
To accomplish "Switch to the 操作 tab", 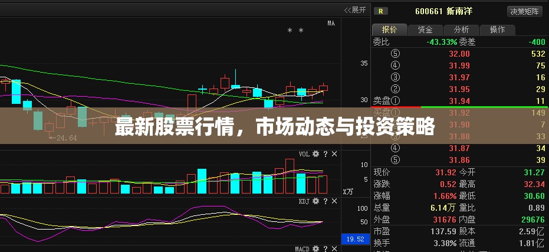I will point(498,30).
